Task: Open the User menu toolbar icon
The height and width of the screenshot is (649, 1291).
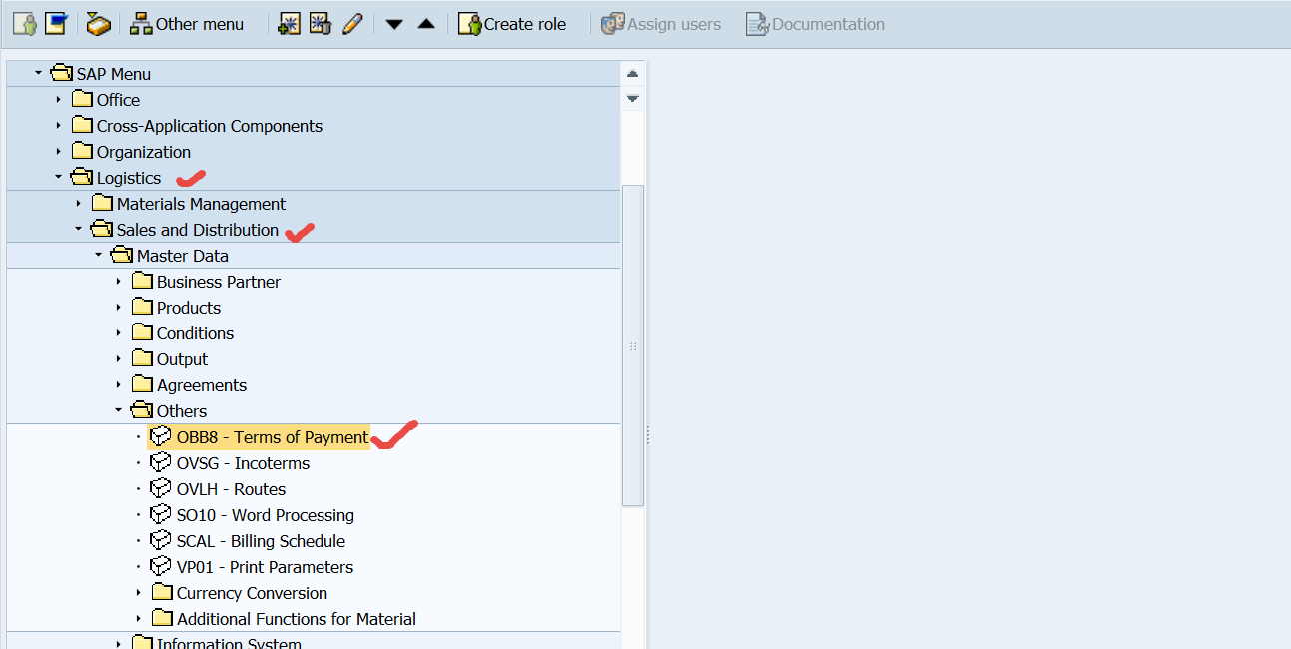Action: (24, 23)
